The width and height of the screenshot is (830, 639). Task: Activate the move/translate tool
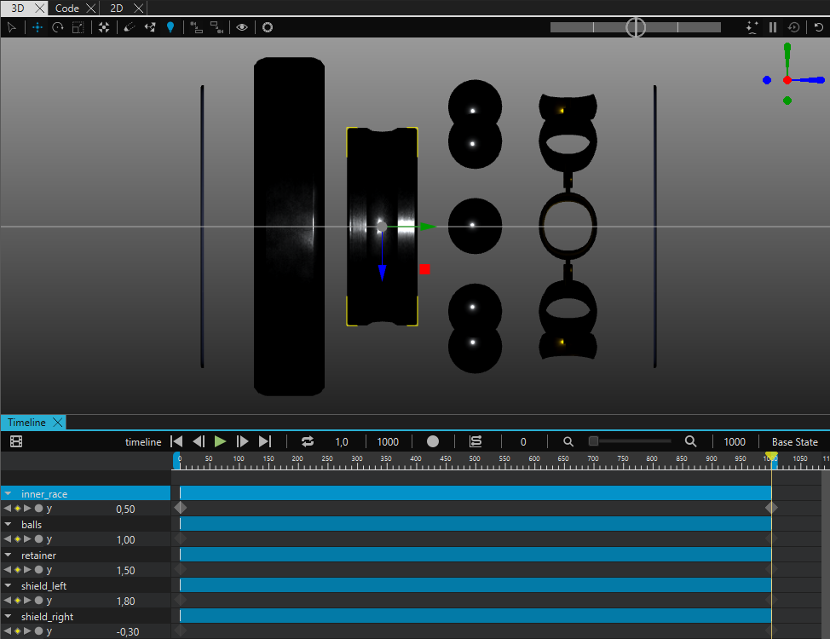[x=37, y=27]
